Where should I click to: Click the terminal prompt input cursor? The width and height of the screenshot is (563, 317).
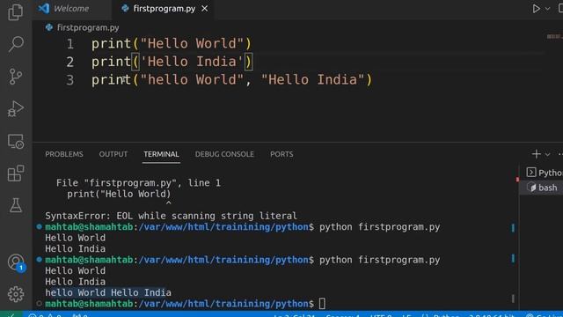pyautogui.click(x=322, y=304)
